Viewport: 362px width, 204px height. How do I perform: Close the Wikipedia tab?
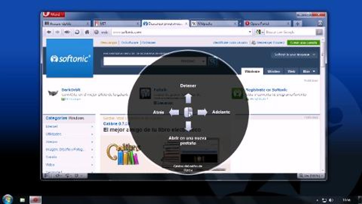(235, 24)
